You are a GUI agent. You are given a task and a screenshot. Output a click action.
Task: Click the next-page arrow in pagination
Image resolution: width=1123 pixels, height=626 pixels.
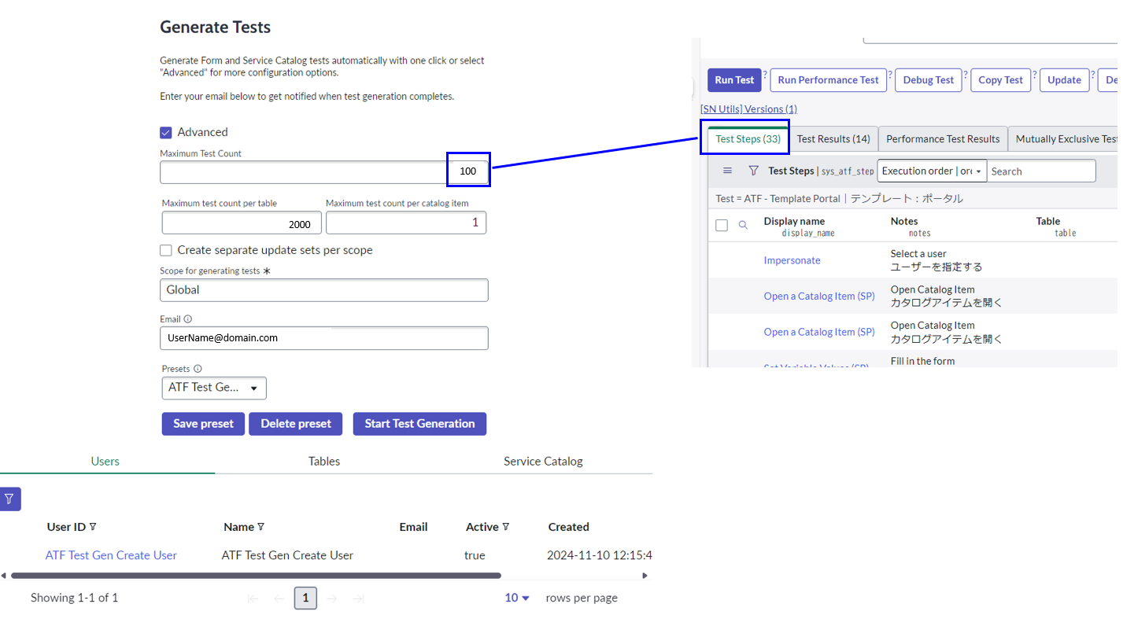pyautogui.click(x=331, y=598)
